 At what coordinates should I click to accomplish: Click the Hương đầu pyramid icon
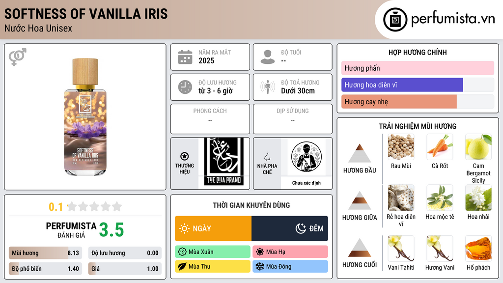coord(360,153)
